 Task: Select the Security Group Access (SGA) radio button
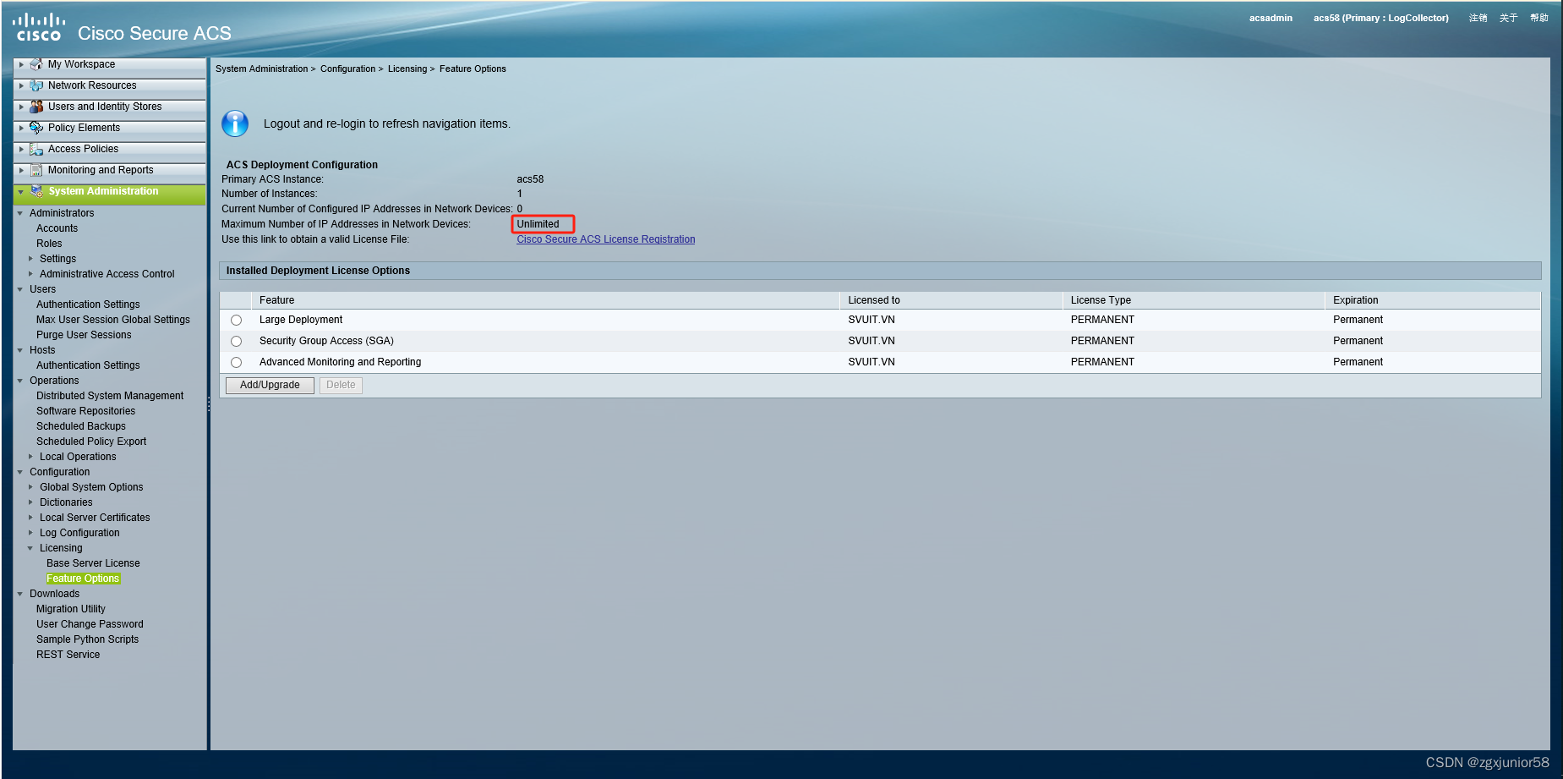[x=237, y=341]
